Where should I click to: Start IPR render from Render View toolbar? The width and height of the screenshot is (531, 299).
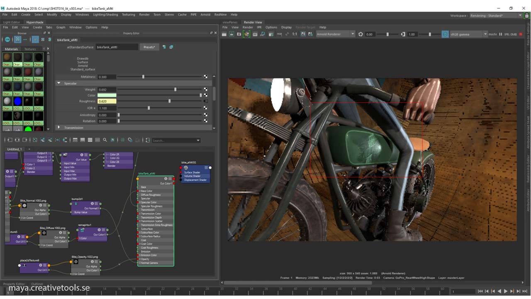pos(254,34)
